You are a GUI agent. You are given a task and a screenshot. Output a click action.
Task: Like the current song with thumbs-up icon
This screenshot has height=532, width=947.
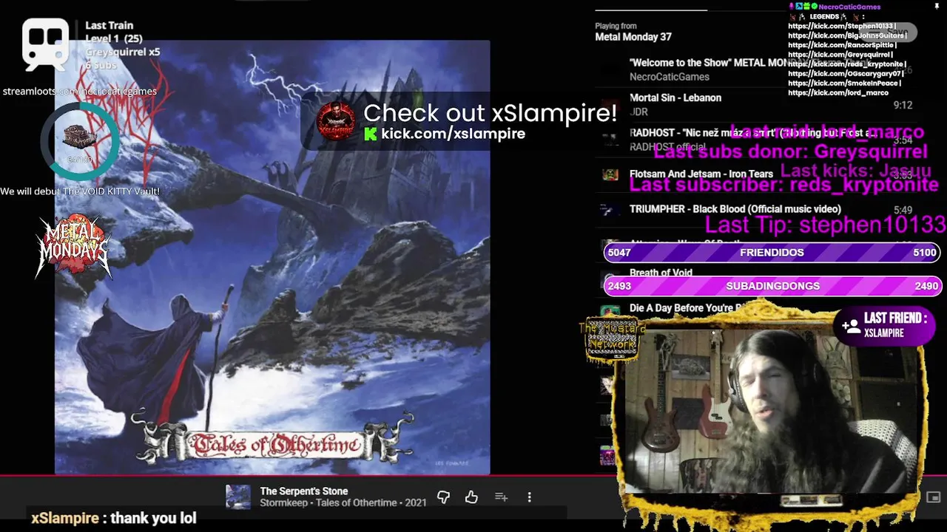pyautogui.click(x=471, y=497)
